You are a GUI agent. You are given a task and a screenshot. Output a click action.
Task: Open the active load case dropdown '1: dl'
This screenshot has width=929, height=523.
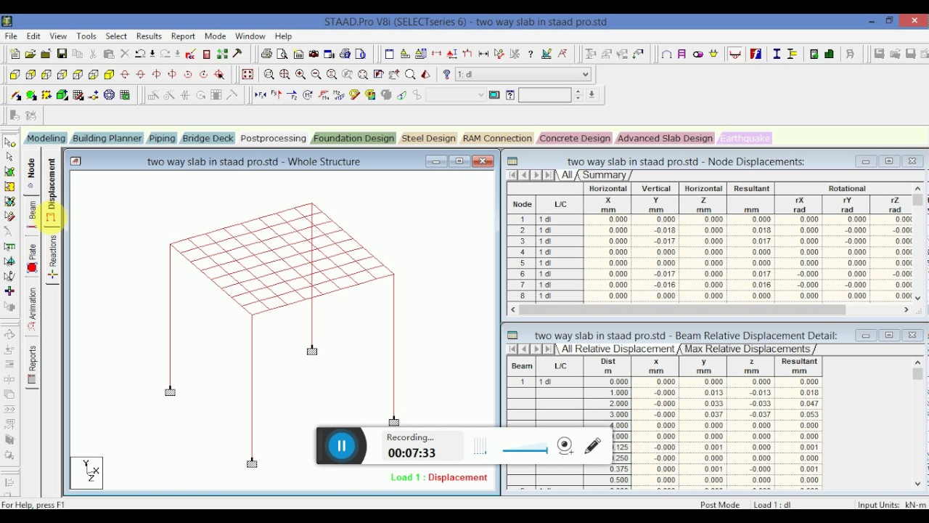point(523,74)
